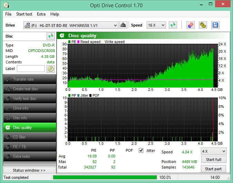The height and width of the screenshot is (183, 233).
Task: Click the Type value DVD-R
Action: 49,45
